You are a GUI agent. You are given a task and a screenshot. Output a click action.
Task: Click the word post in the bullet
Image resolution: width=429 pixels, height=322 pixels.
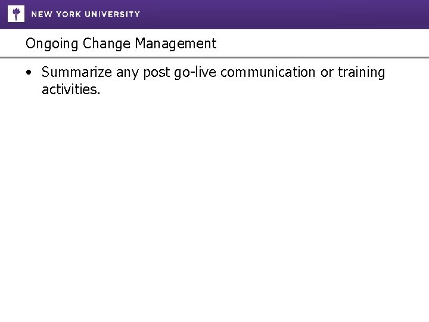coord(154,73)
